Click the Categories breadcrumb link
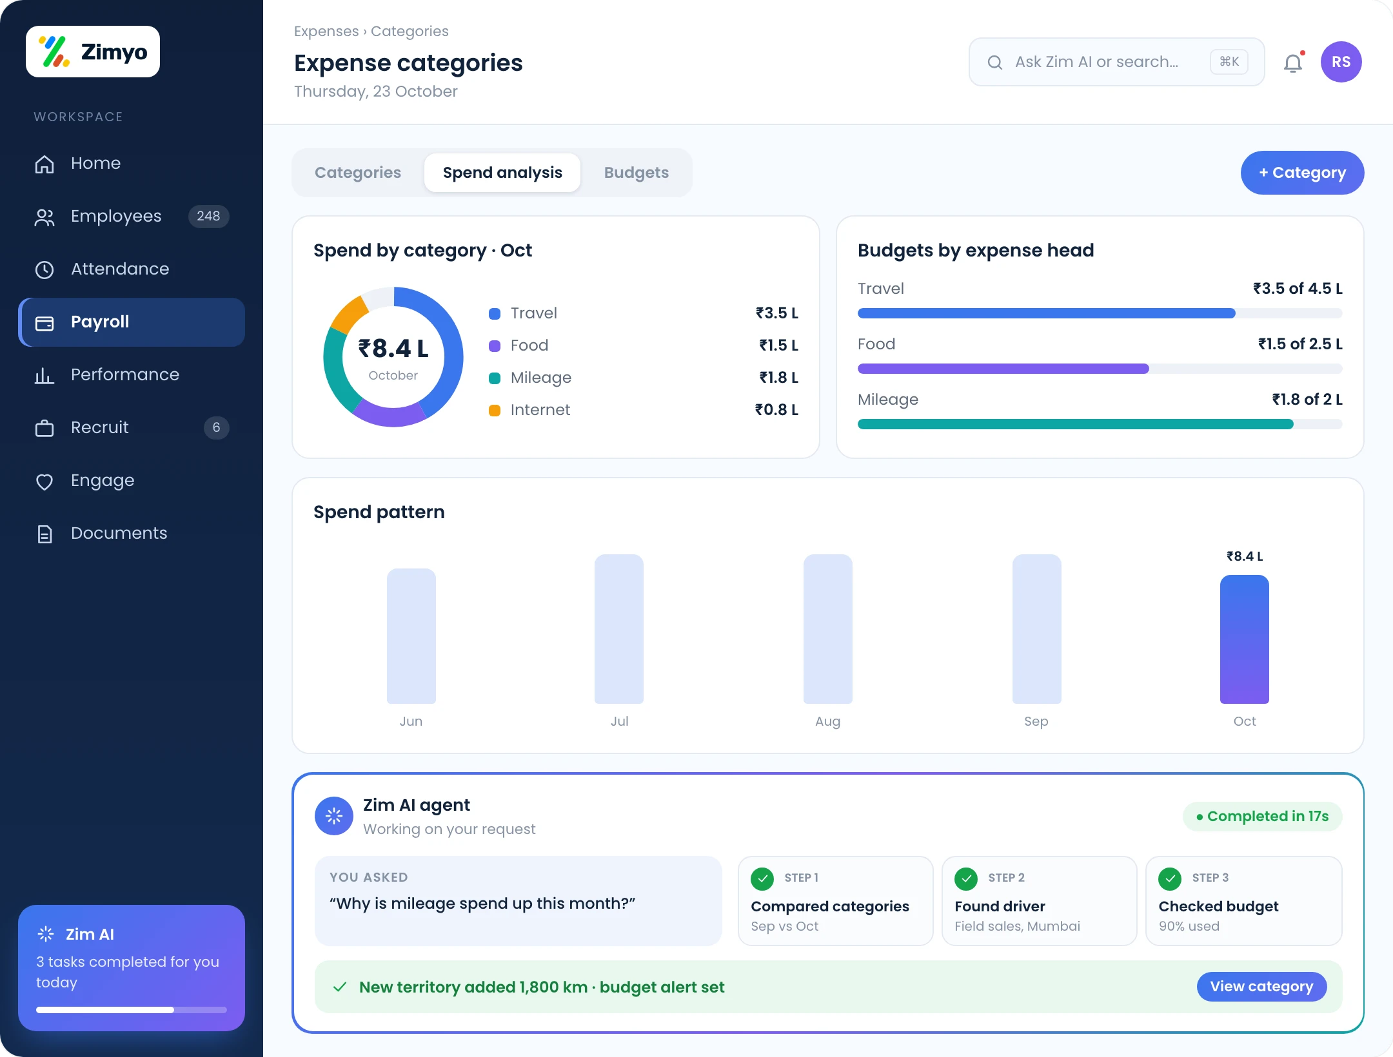 [x=410, y=31]
